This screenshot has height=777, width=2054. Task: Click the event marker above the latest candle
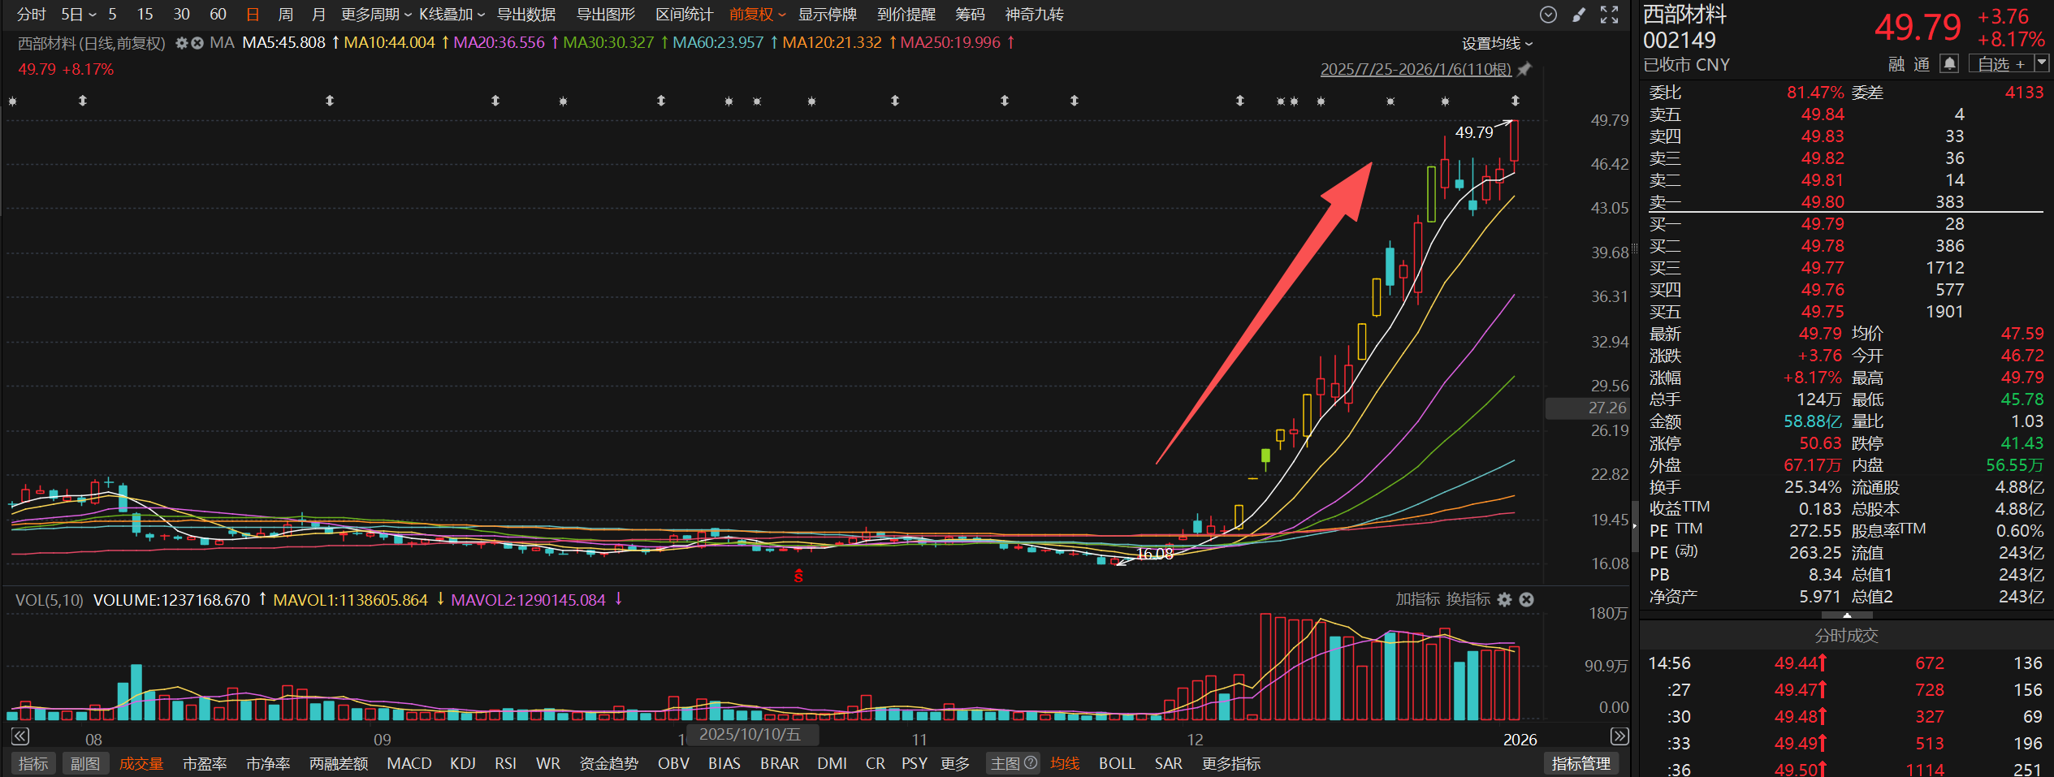(1515, 101)
